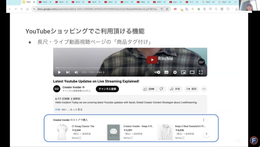This screenshot has width=260, height=147.
Task: Expand the Intro chapter chevron
Action: pyautogui.click(x=104, y=72)
